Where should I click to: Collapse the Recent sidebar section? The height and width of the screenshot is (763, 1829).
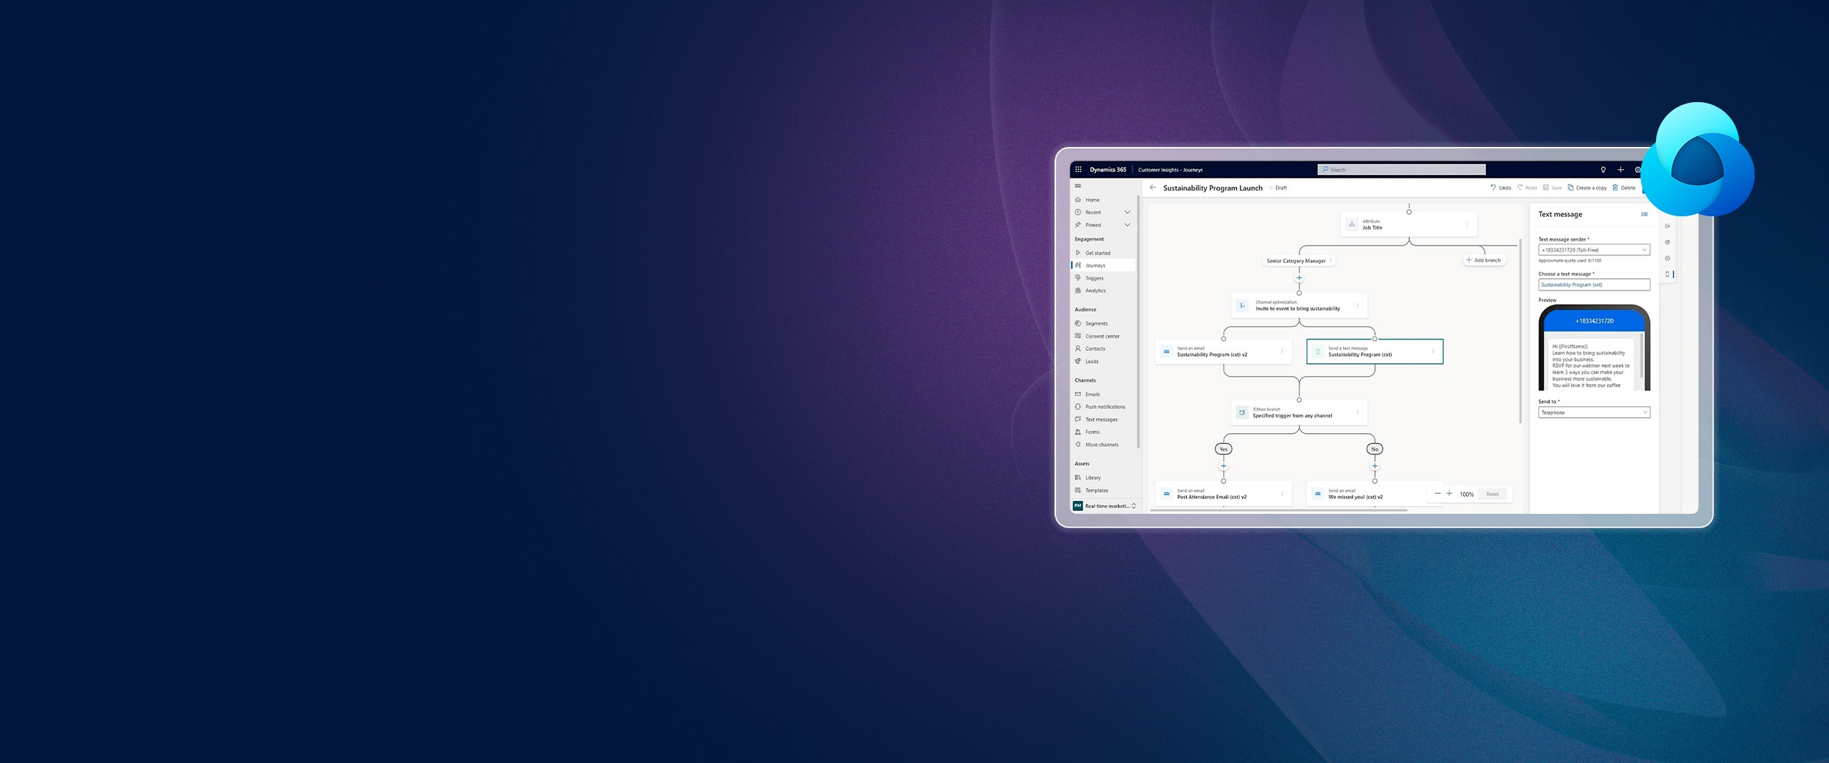(1127, 212)
